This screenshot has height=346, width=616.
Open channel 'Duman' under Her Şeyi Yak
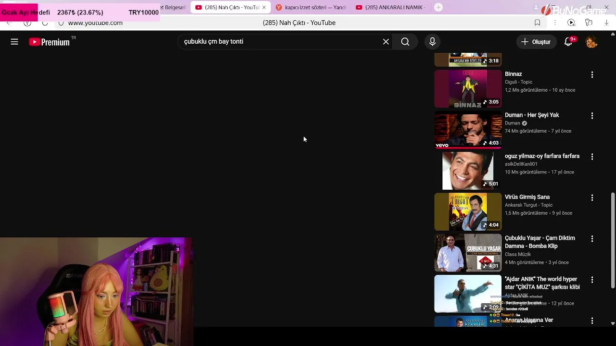pos(513,123)
